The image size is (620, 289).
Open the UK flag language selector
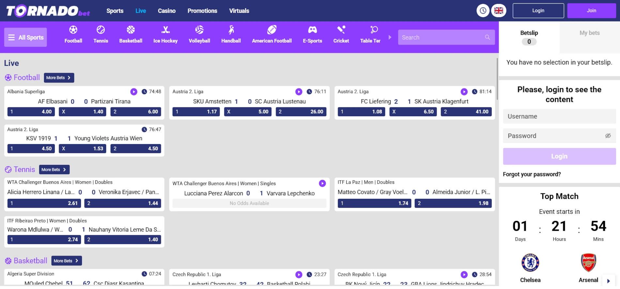coord(498,11)
